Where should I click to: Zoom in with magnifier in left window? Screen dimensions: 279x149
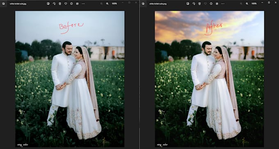pyautogui.click(x=107, y=4)
